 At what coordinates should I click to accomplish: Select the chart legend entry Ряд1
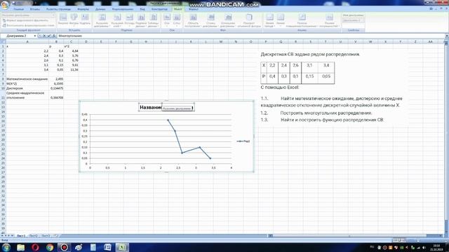[243, 141]
